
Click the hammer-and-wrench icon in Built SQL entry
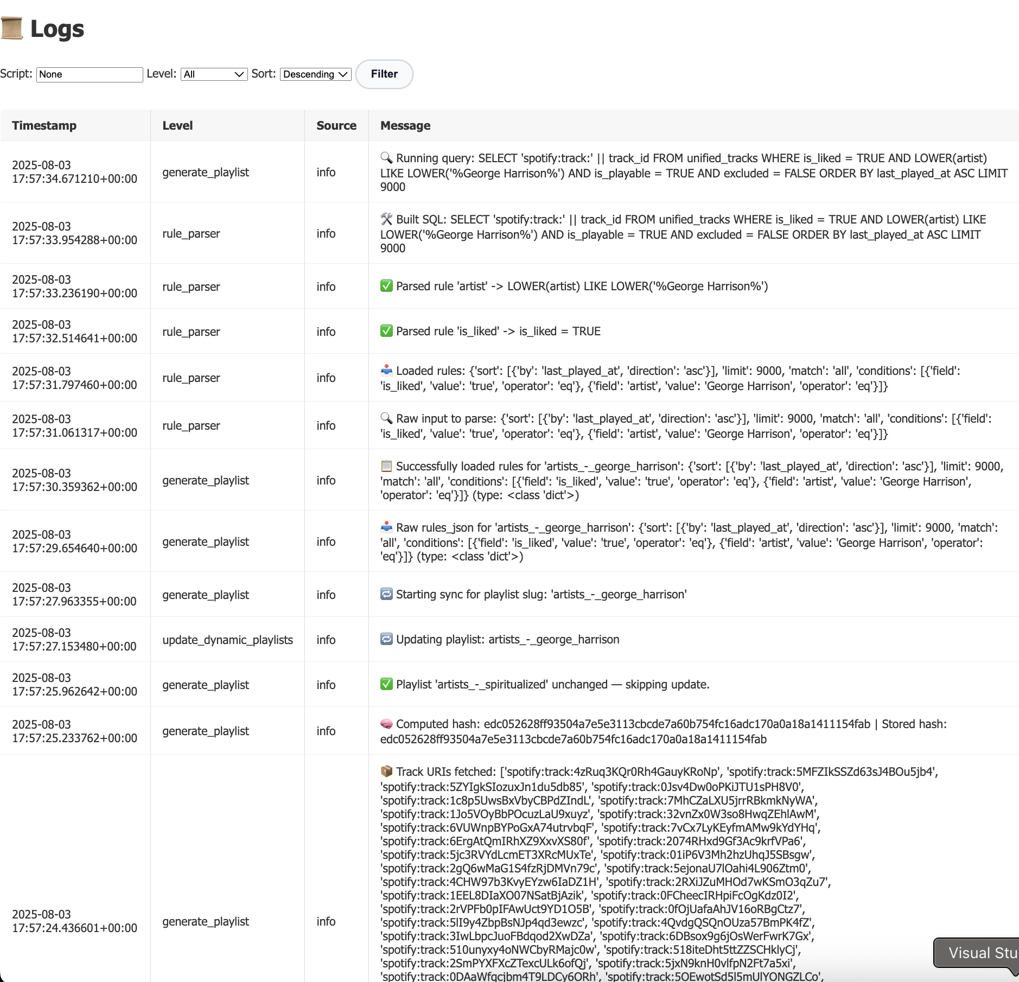(x=386, y=219)
